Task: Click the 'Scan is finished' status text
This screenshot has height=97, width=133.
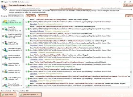Action: point(6,91)
